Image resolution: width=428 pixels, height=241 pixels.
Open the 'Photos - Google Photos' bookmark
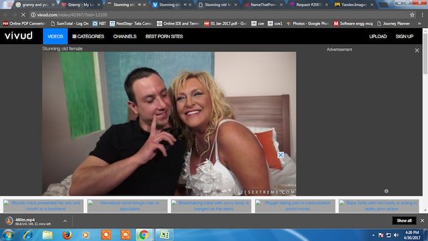tap(307, 23)
